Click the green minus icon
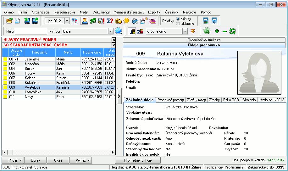The width and height of the screenshot is (288, 171). pos(224,31)
